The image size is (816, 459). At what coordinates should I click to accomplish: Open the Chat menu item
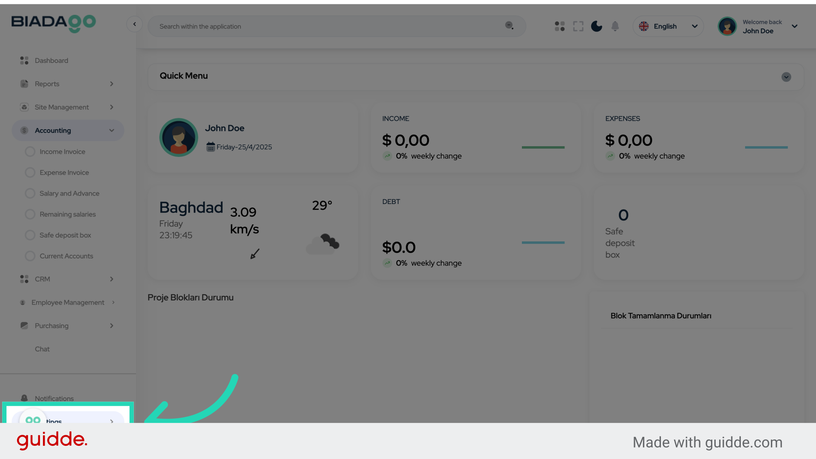[x=42, y=349]
